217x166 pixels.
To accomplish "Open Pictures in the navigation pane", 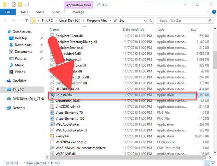I will coord(21,58).
